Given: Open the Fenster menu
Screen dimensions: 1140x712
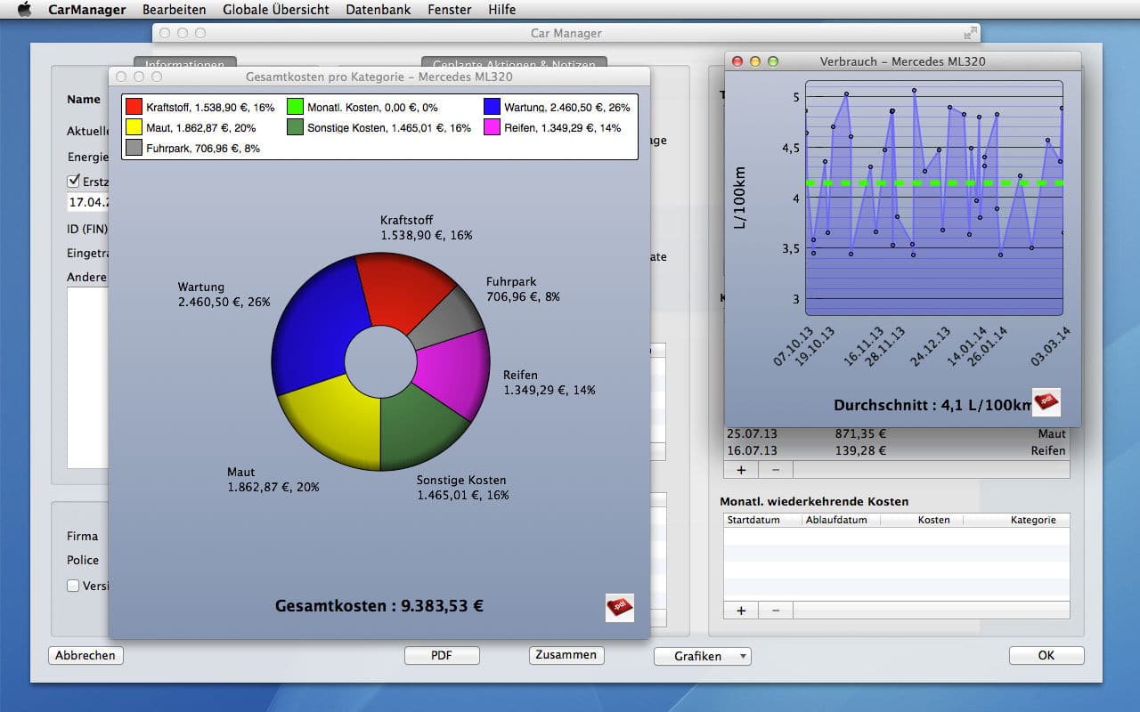Looking at the screenshot, I should tap(450, 10).
